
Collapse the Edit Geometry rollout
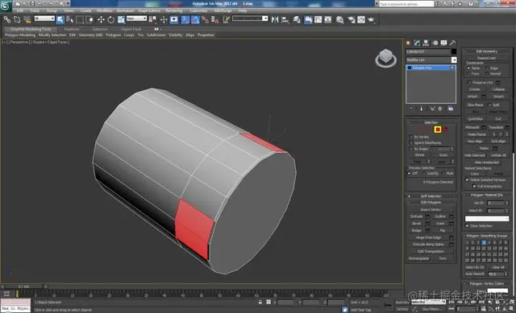click(x=487, y=51)
